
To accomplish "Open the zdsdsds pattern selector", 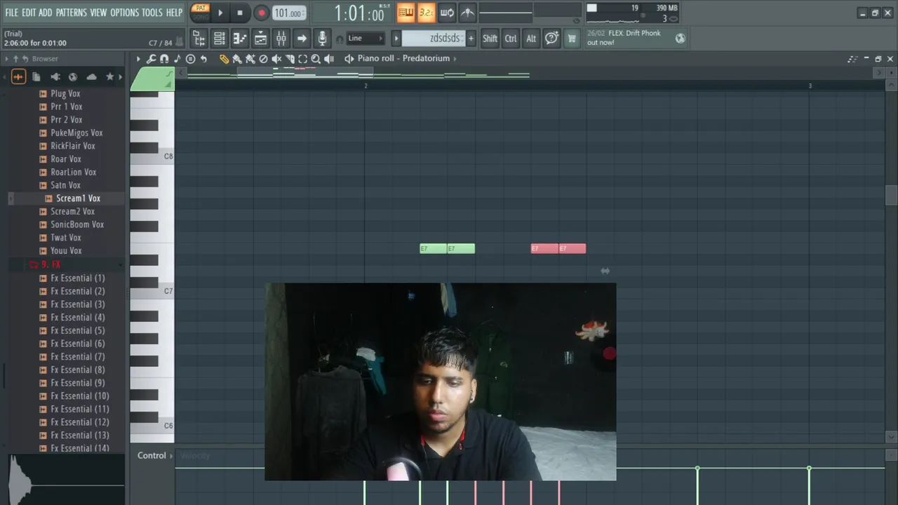I will coord(433,39).
